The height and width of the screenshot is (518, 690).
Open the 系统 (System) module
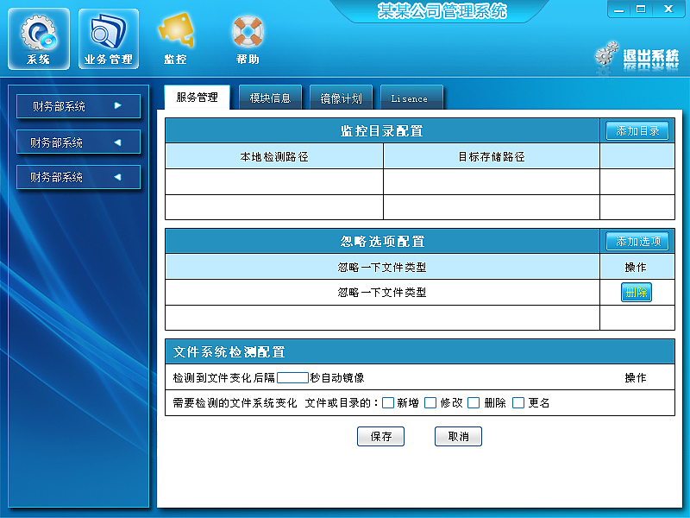(38, 38)
